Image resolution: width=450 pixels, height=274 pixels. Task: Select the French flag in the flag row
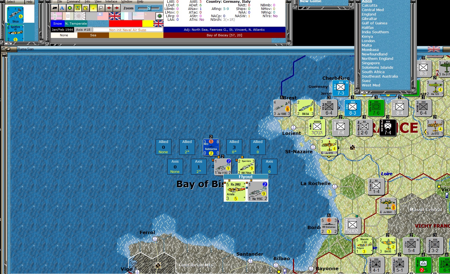(x=126, y=16)
